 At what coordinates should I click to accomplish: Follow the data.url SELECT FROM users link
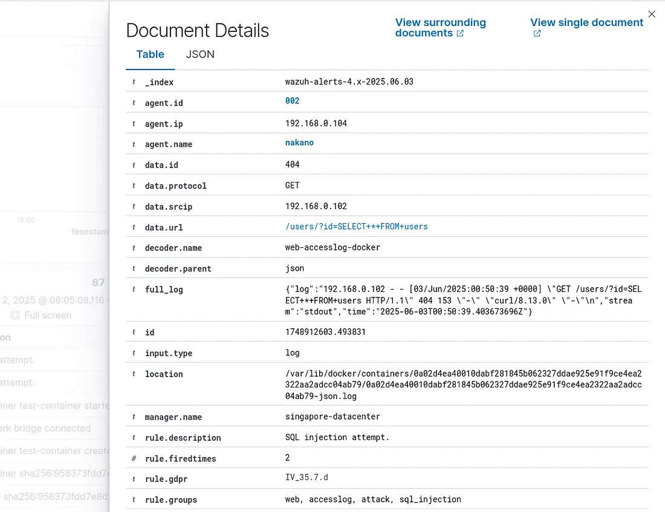(356, 227)
